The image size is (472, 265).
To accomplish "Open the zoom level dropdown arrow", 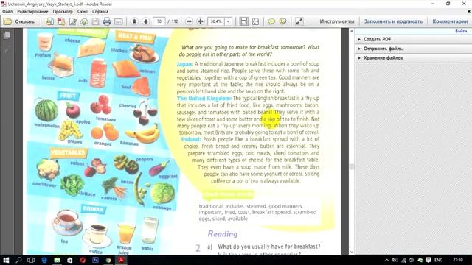I will point(228,21).
